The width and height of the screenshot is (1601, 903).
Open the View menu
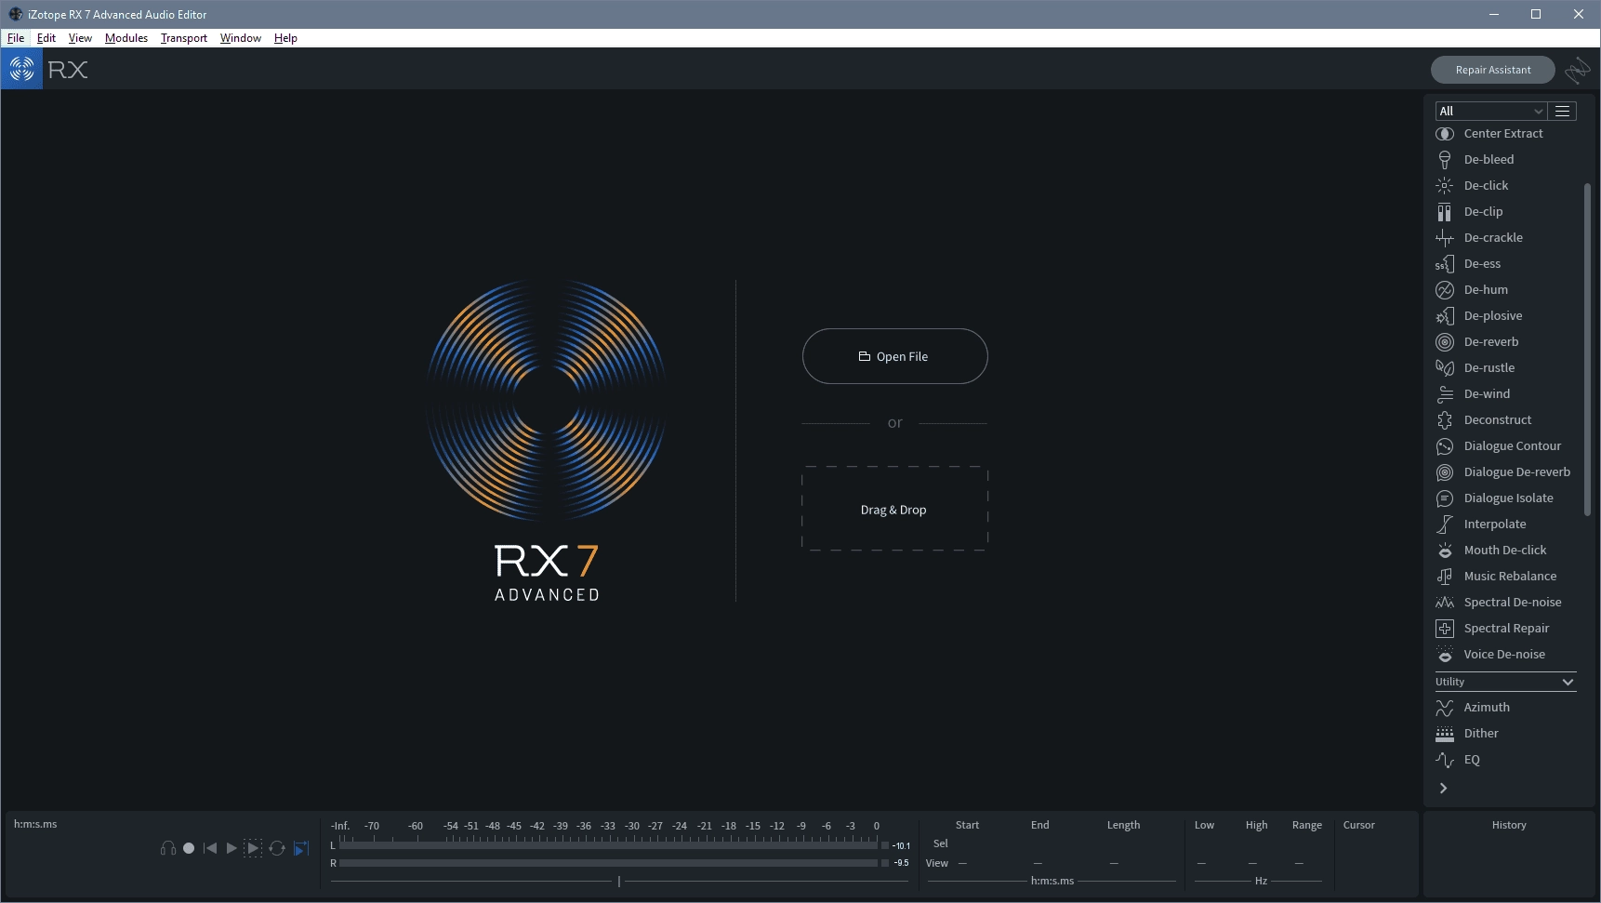tap(80, 38)
